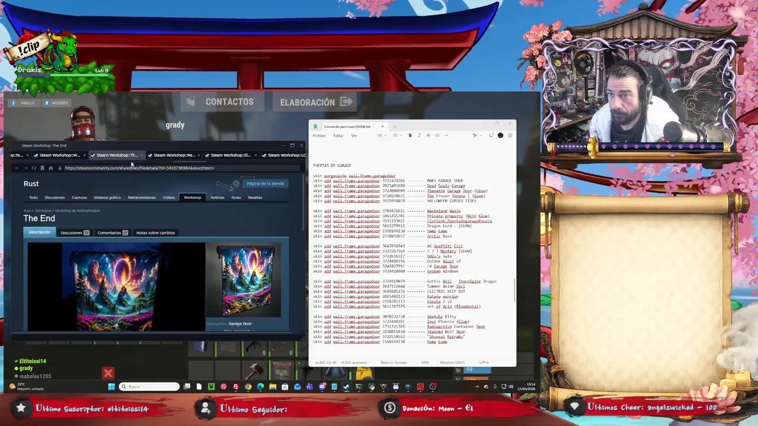Open the Reseñas hub tab

coord(255,198)
